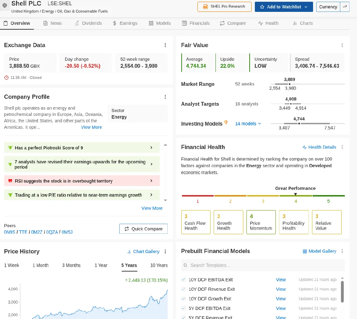
Task: Click the trend arrow icon next to Currency
Action: point(345,7)
